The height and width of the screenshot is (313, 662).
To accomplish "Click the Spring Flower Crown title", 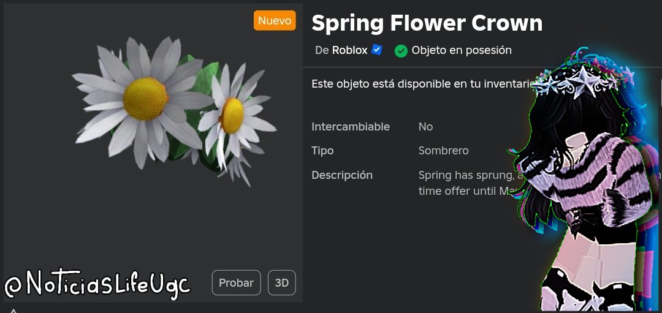I will pyautogui.click(x=427, y=23).
